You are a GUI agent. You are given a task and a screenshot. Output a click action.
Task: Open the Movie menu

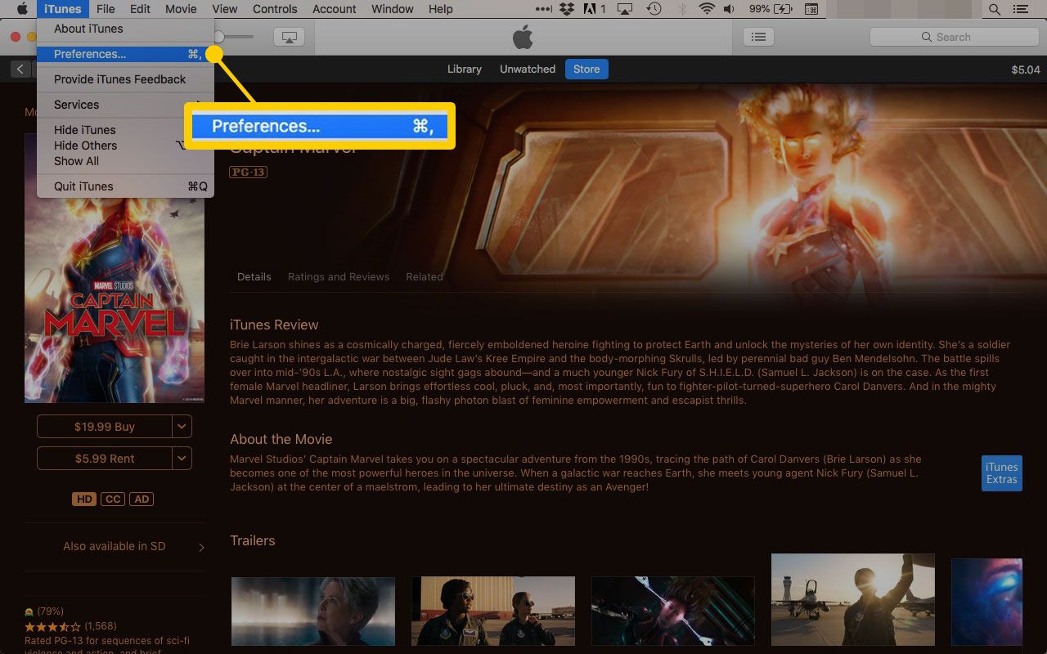[x=181, y=9]
